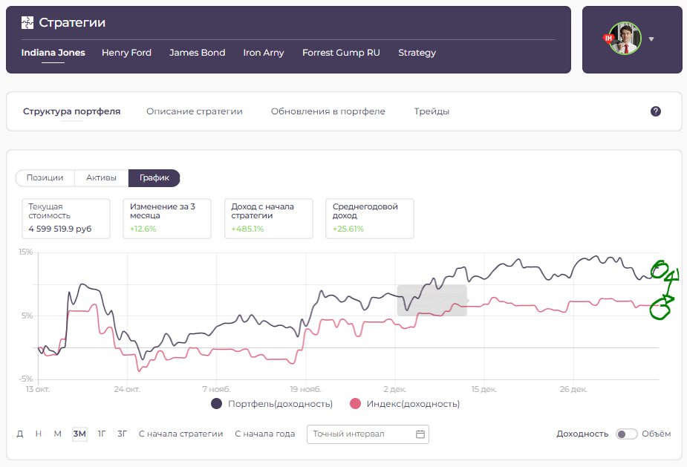Expand the profile dropdown arrow
Screen dimensions: 687x467
[x=651, y=39]
